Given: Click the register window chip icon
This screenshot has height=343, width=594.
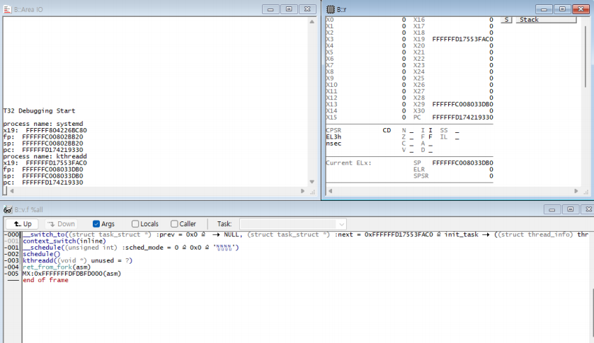Looking at the screenshot, I should coord(330,8).
